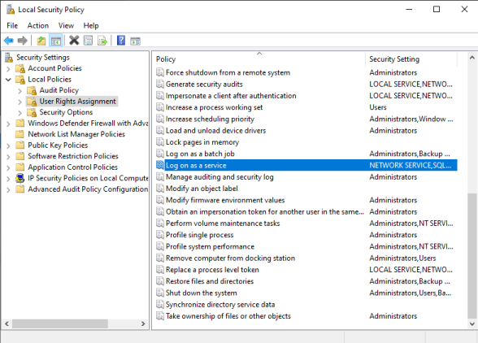The image size is (478, 343).
Task: Expand Windows Defender Firewall tree node
Action: [8, 124]
